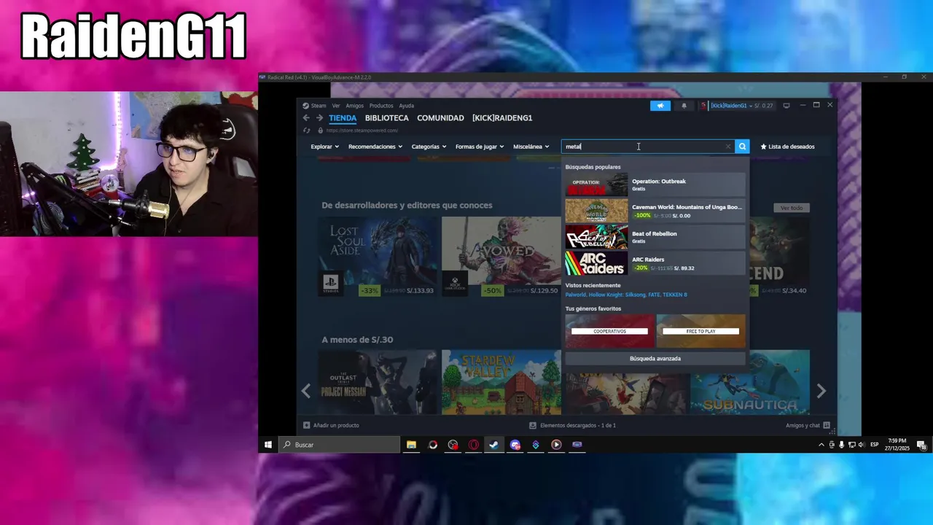
Task: Go back with Steam back arrow
Action: (306, 118)
